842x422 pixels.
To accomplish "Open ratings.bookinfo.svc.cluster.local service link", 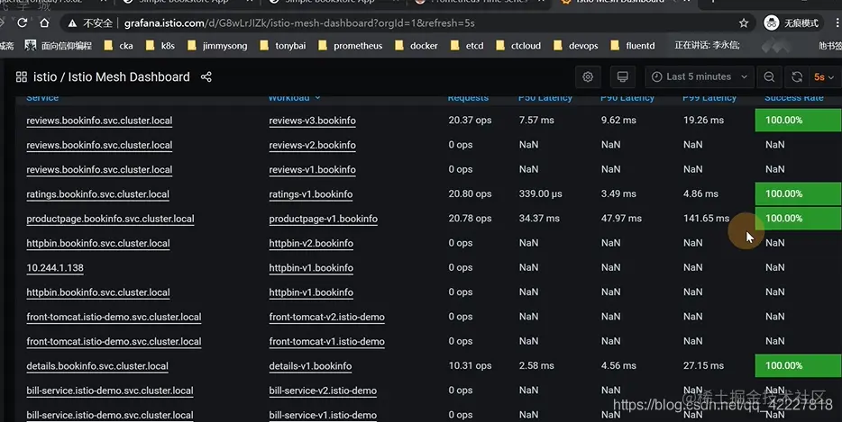I will coord(97,194).
